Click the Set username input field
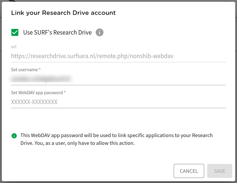This screenshot has height=183, width=237. [x=119, y=79]
